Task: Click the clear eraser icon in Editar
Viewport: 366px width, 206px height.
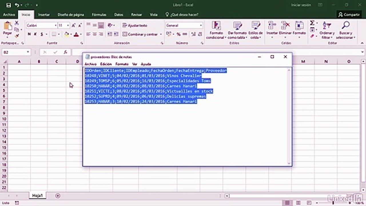Action: click(312, 36)
